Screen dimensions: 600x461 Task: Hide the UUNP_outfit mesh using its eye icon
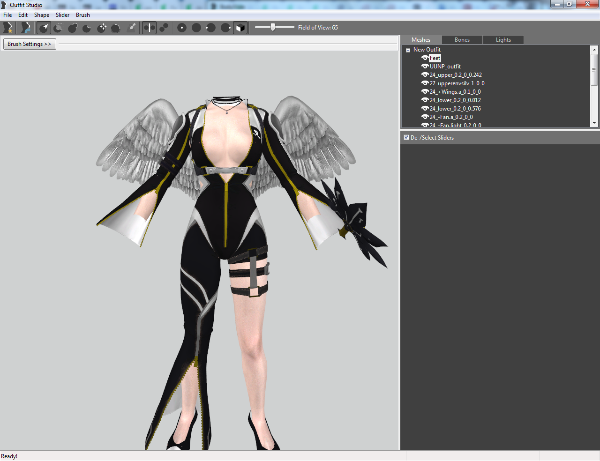[425, 67]
